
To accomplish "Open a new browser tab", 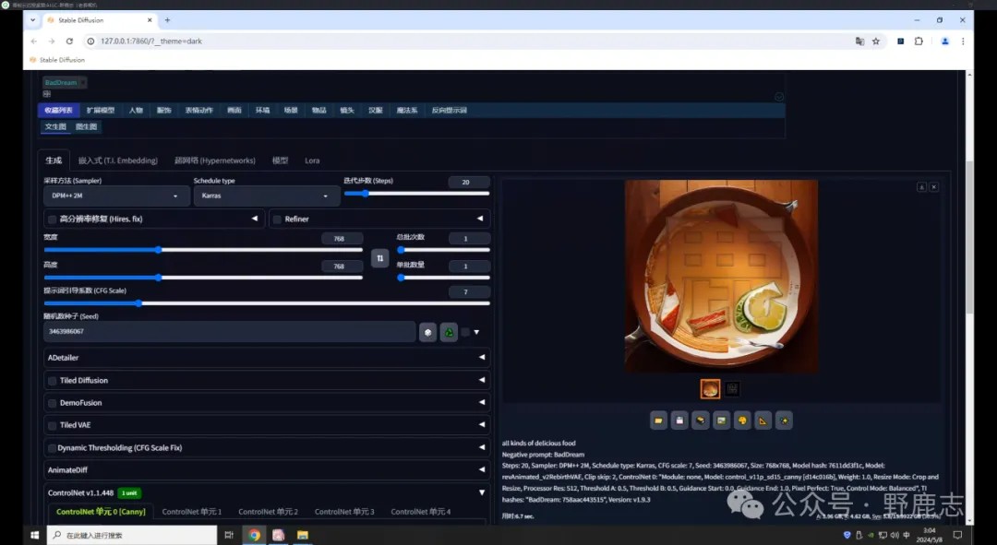I will 167,20.
